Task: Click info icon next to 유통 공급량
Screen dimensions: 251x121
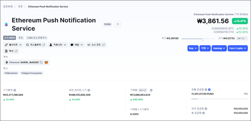Action: (206, 90)
